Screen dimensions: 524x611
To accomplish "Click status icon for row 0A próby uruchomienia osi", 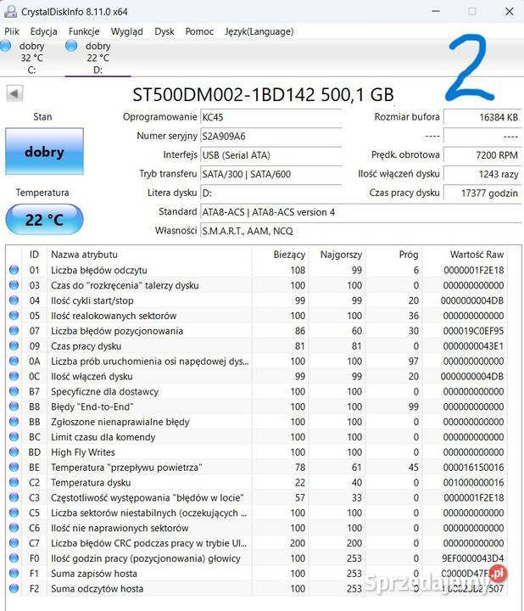I will 14,361.
